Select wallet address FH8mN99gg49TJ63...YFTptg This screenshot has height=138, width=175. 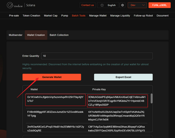tap(55, 114)
